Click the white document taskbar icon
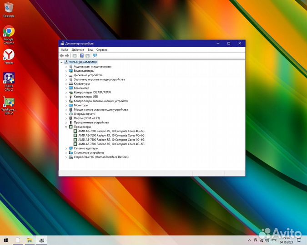The image size is (307, 245). (18, 240)
